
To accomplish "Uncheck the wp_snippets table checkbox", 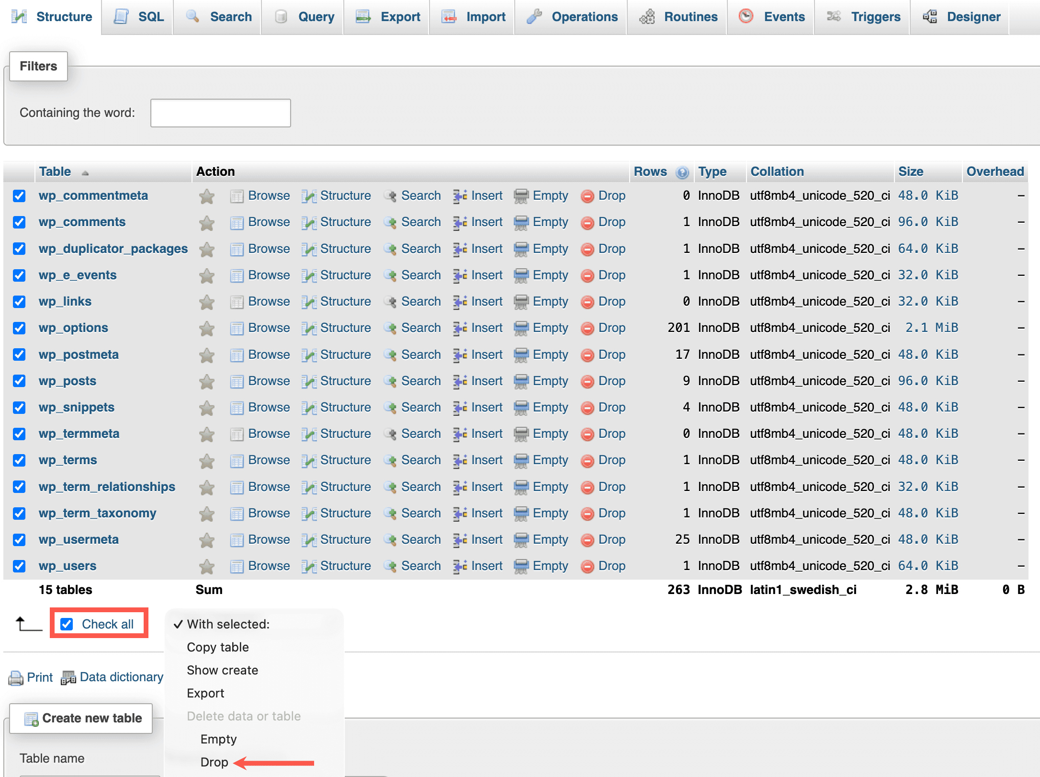I will 19,407.
